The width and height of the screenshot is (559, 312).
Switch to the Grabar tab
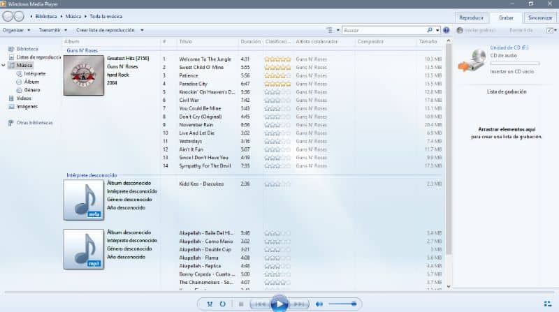click(x=506, y=17)
